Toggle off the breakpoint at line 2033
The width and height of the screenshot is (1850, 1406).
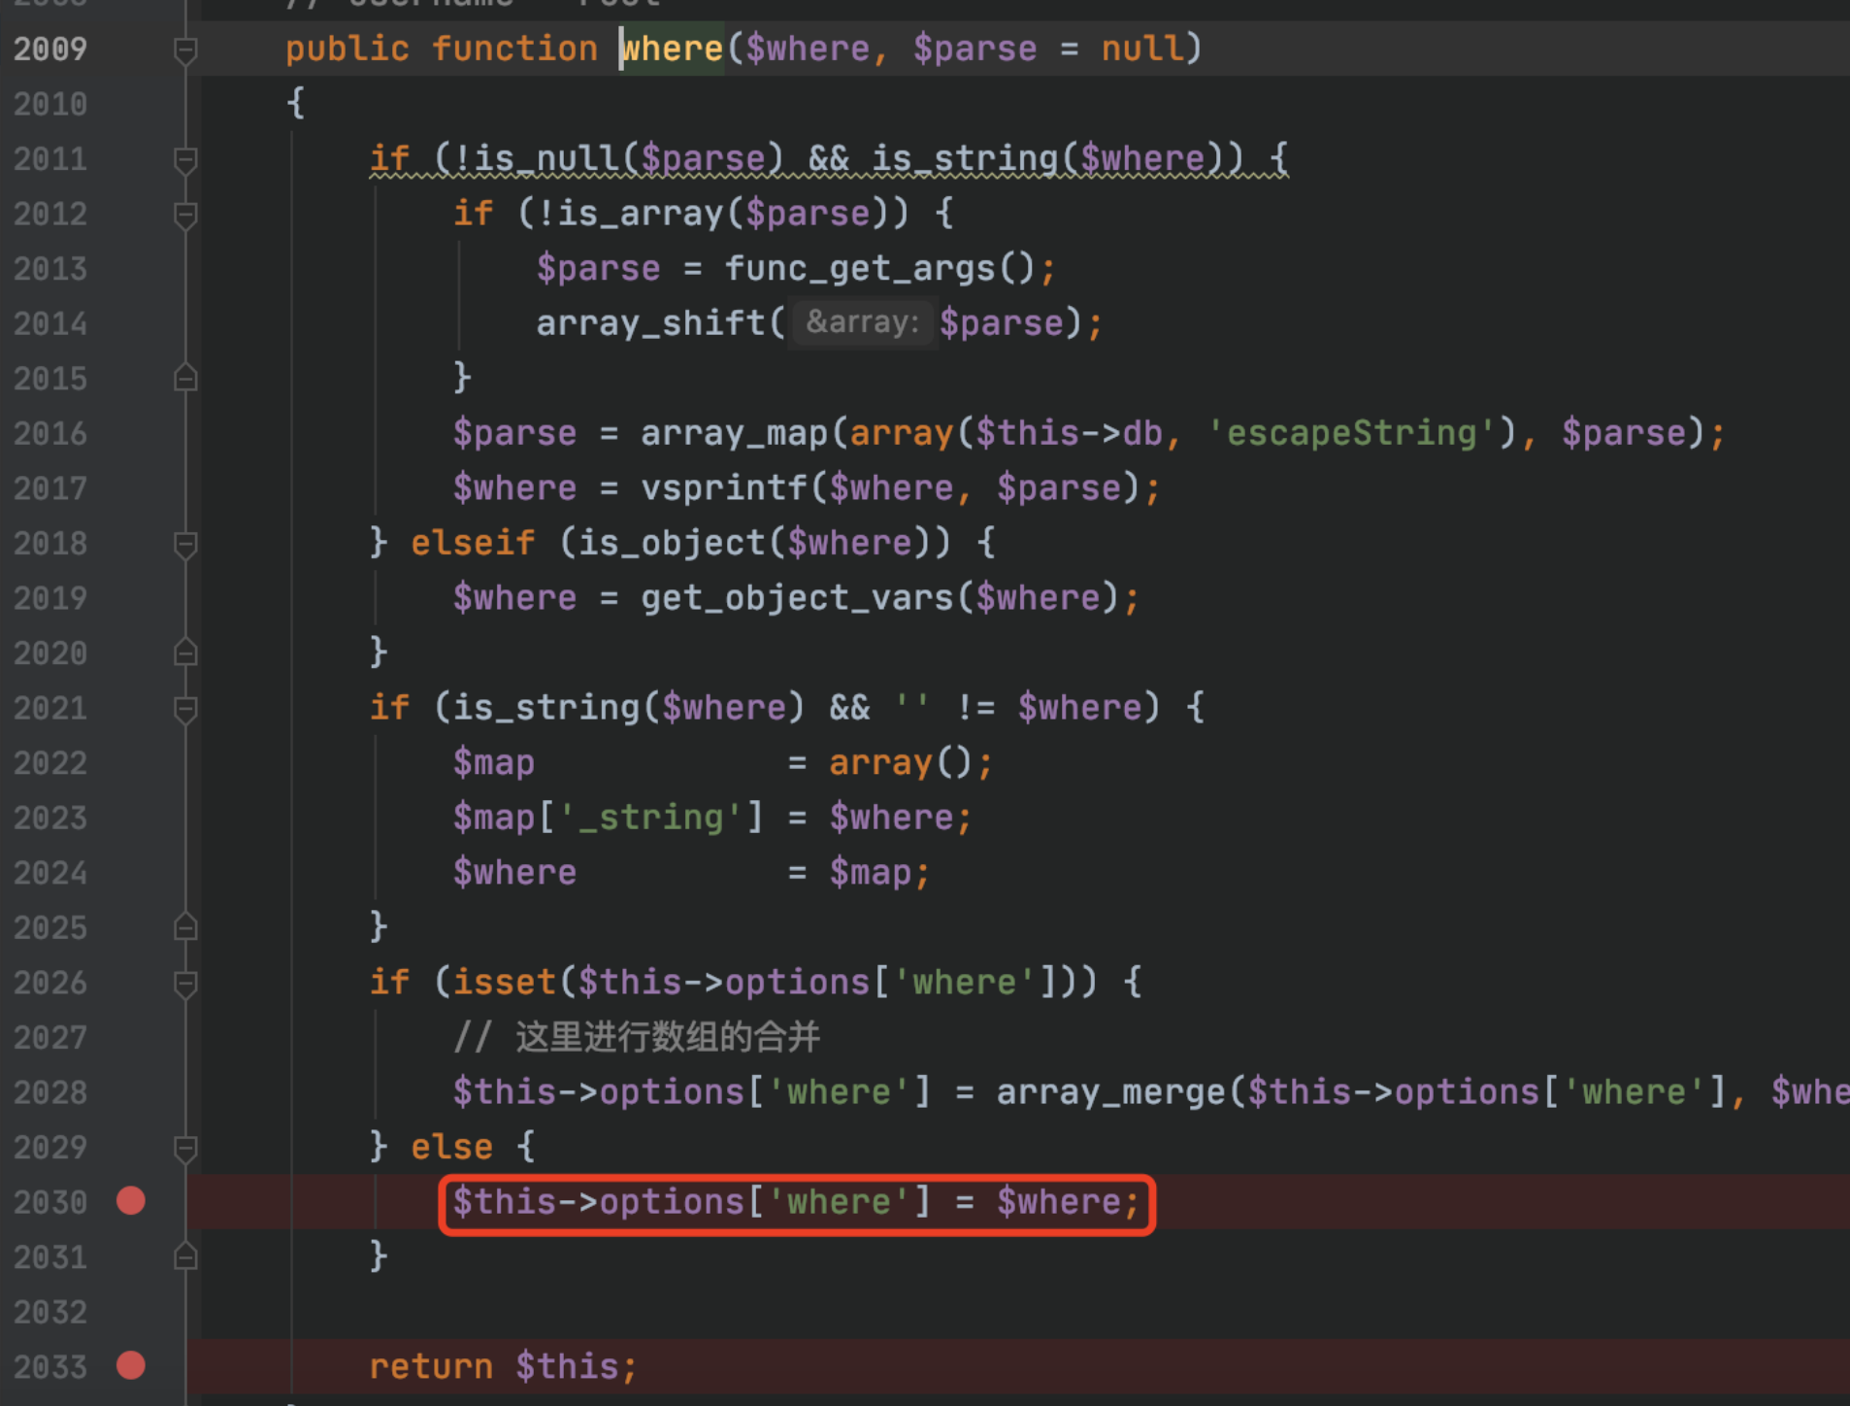pos(130,1366)
